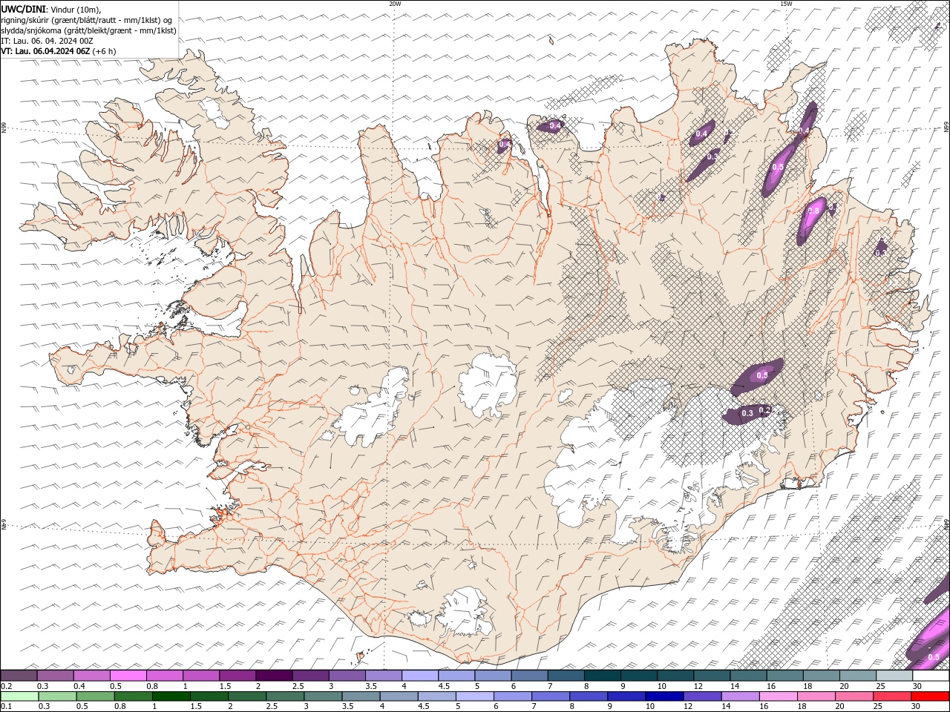
Task: Pick the violet 12 swatch in green legend row
Action: (x=701, y=696)
